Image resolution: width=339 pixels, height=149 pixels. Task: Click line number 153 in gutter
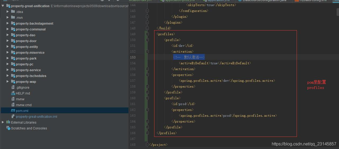pyautogui.click(x=133, y=57)
